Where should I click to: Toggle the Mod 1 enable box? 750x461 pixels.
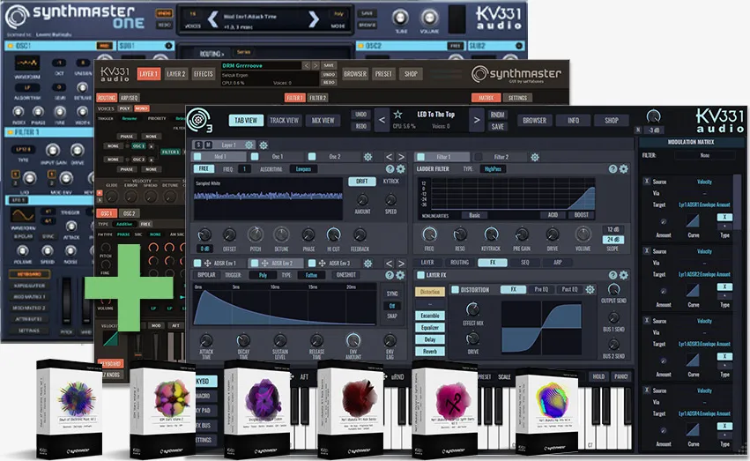pyautogui.click(x=197, y=157)
